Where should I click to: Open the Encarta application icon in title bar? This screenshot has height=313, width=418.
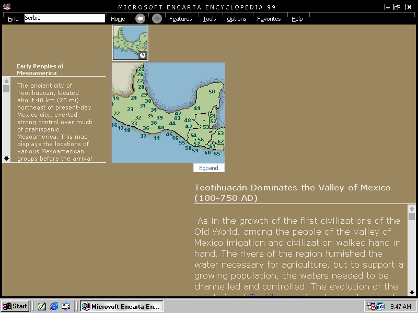point(7,7)
